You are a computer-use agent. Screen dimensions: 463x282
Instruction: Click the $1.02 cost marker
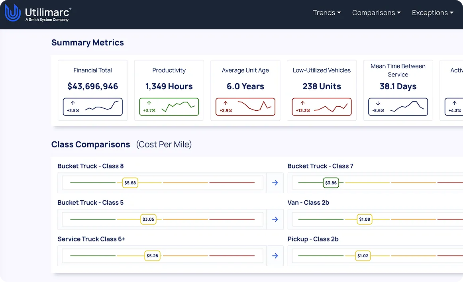363,256
